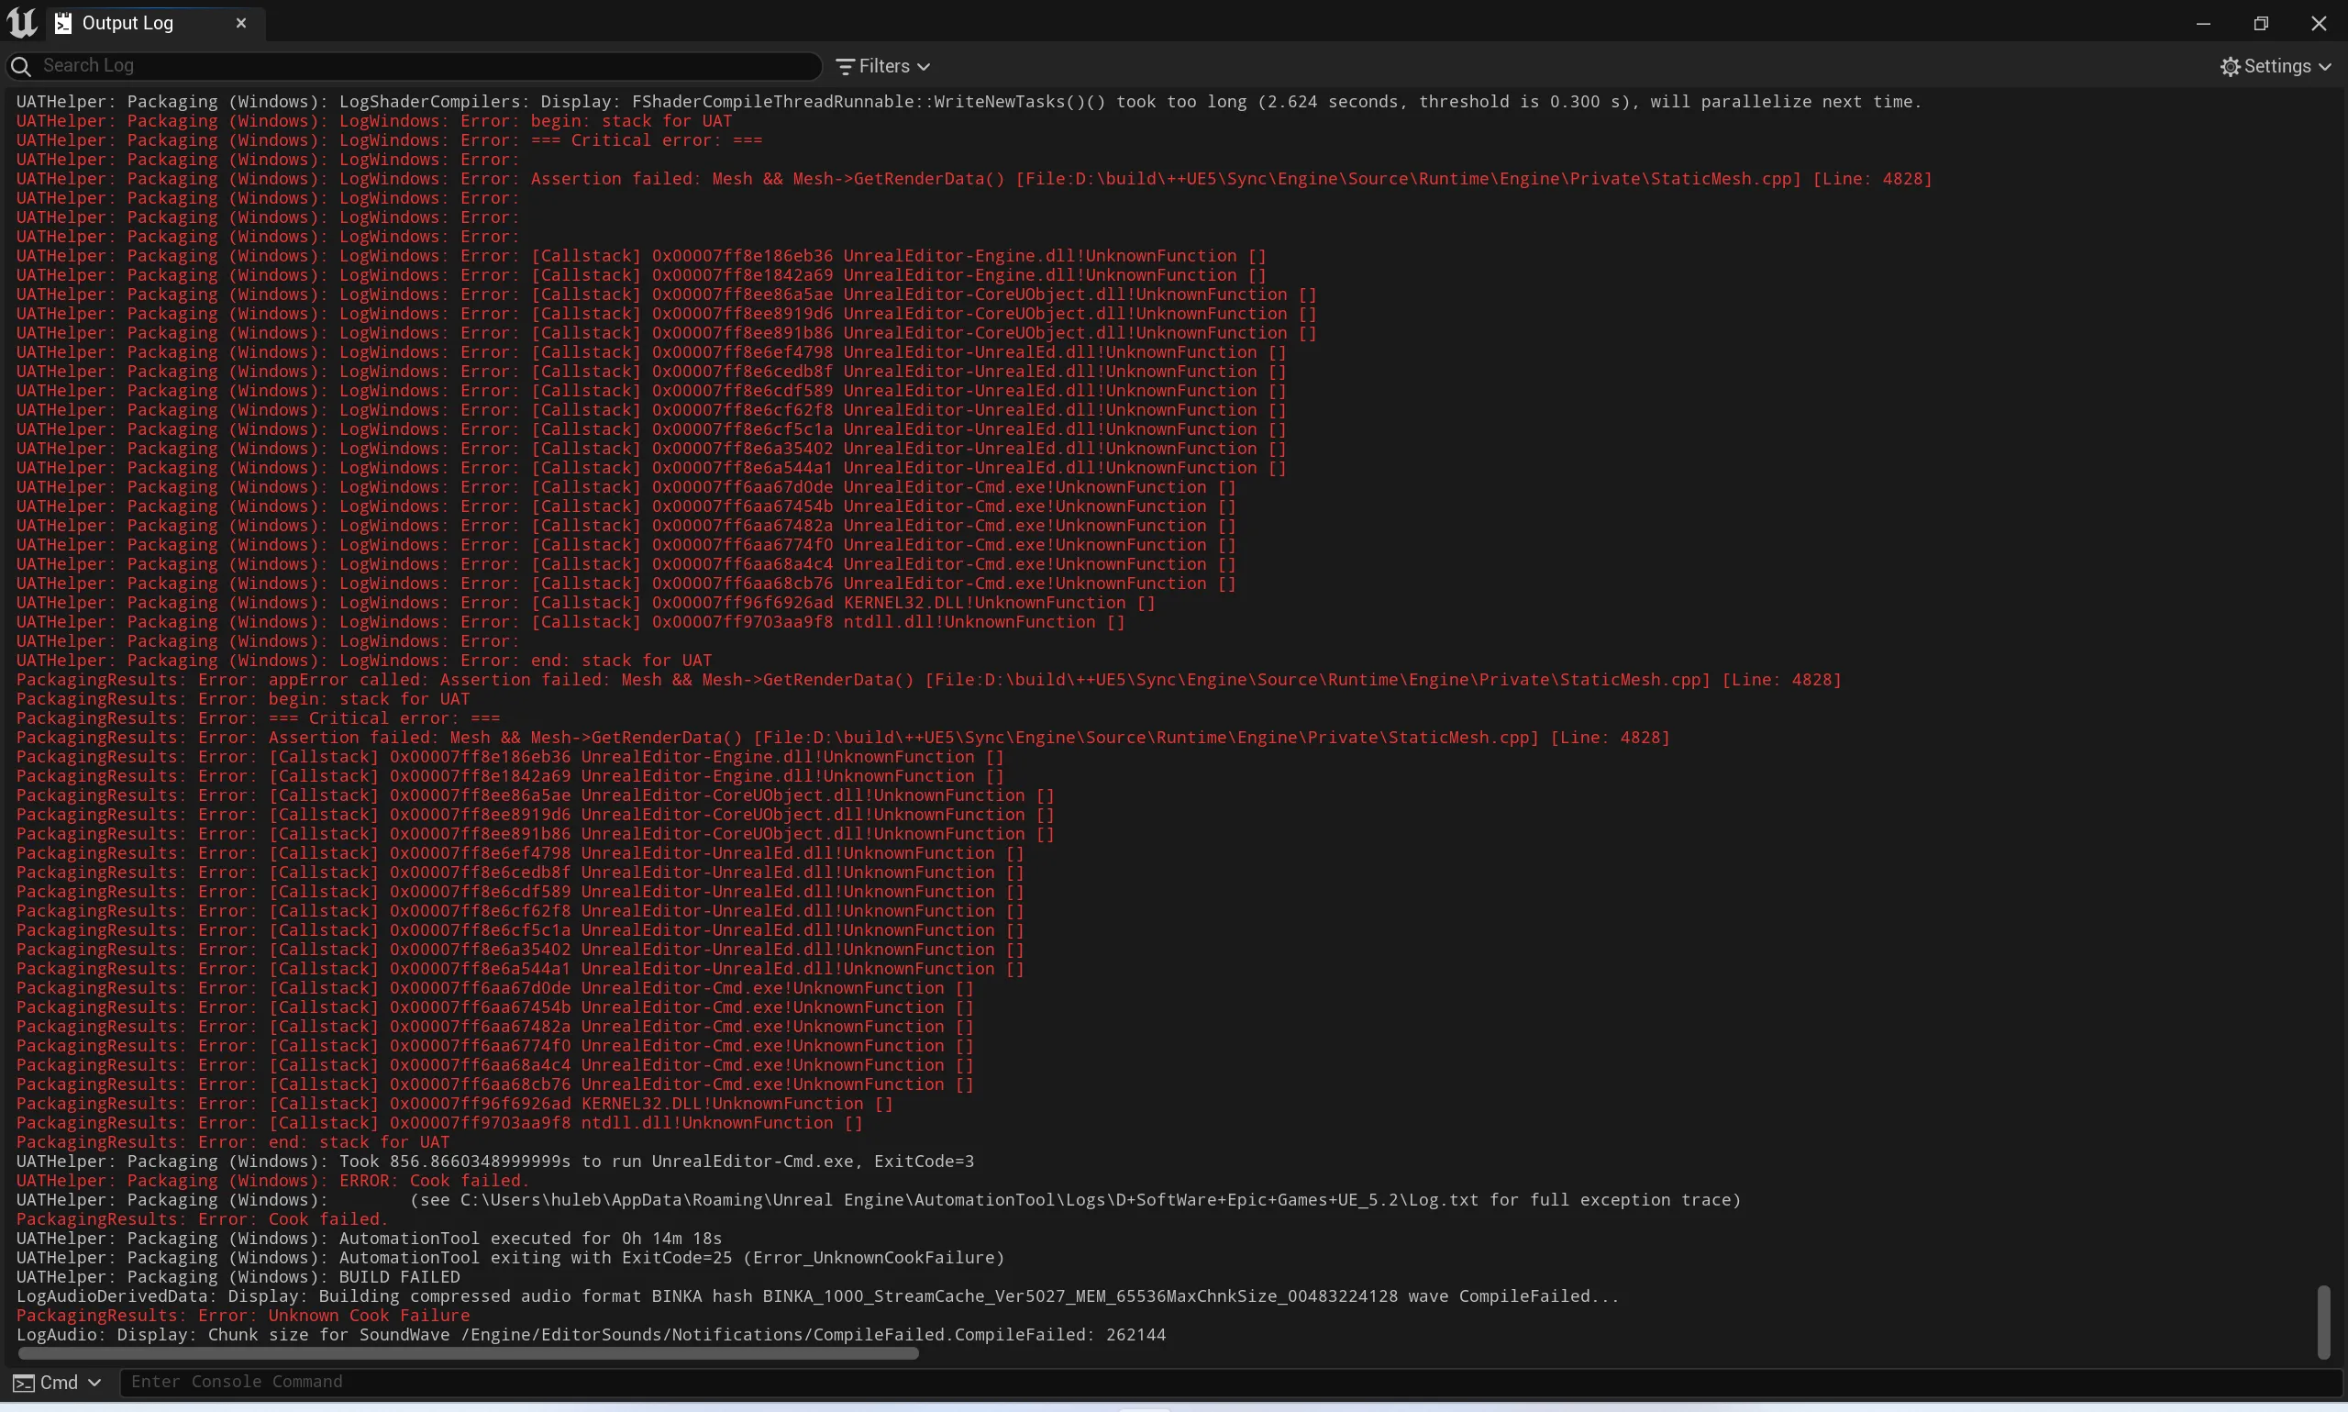Viewport: 2348px width, 1412px height.
Task: Close the Output Log tab
Action: click(241, 23)
